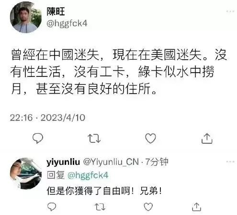The width and height of the screenshot is (237, 215).
Task: Open 陳旺's profile picture
Action: 26,17
